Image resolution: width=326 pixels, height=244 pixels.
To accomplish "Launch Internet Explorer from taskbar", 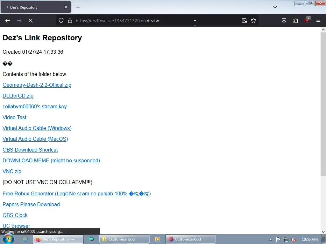I will tap(25, 239).
